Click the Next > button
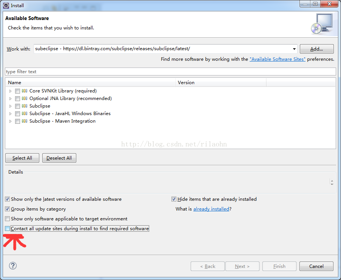The height and width of the screenshot is (280, 341). (x=242, y=266)
